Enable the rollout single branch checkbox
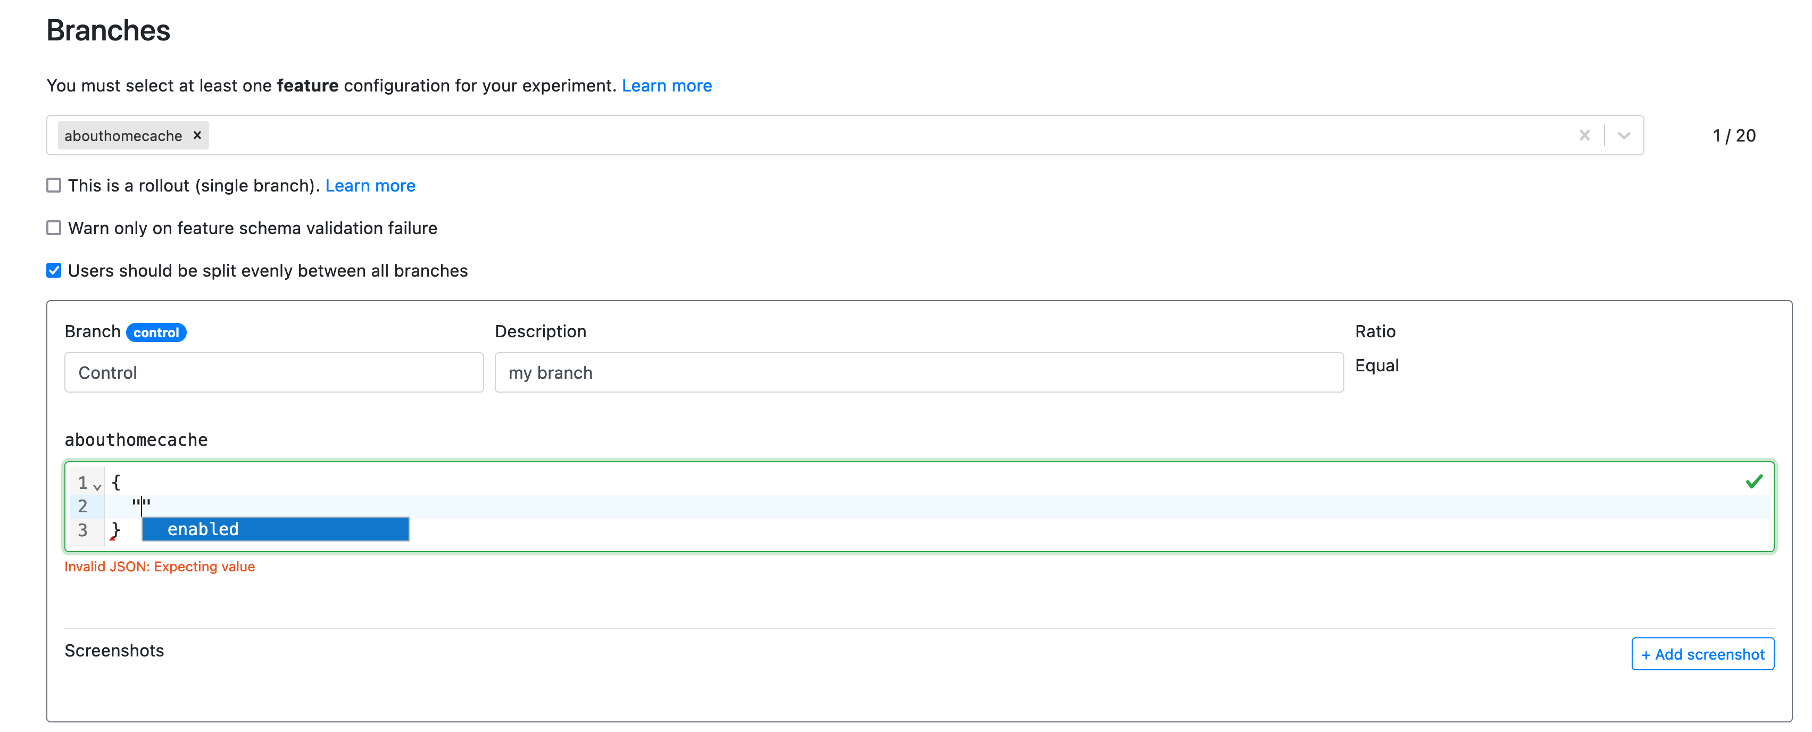 pyautogui.click(x=53, y=185)
